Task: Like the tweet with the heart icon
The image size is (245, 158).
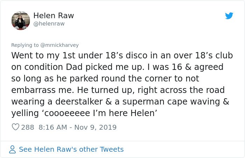Action: (x=15, y=127)
